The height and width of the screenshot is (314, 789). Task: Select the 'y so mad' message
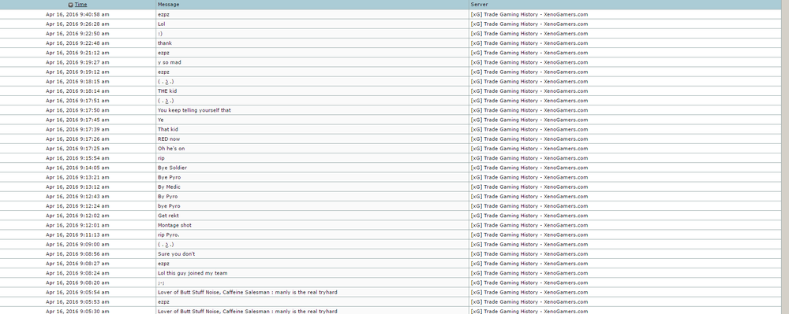click(169, 62)
